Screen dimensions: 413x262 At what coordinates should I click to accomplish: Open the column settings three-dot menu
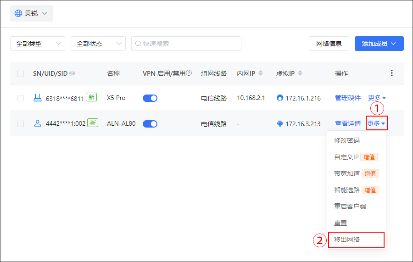point(392,73)
